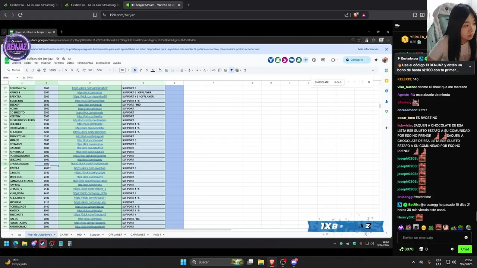Activate the paint format tool
Viewport: 477px width, 268px height.
coord(44,70)
